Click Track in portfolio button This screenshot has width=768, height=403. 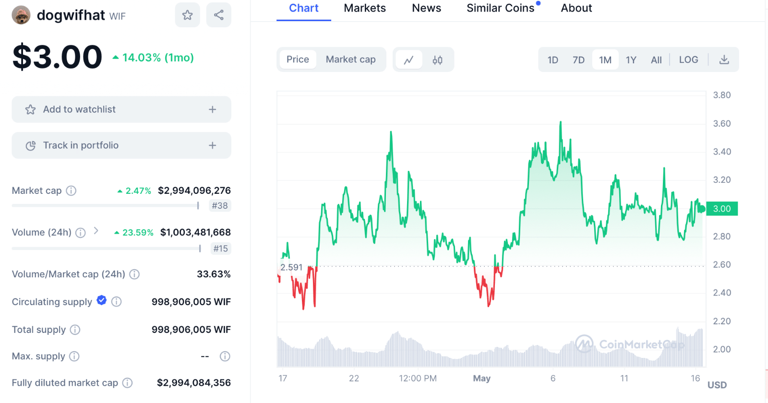(121, 145)
